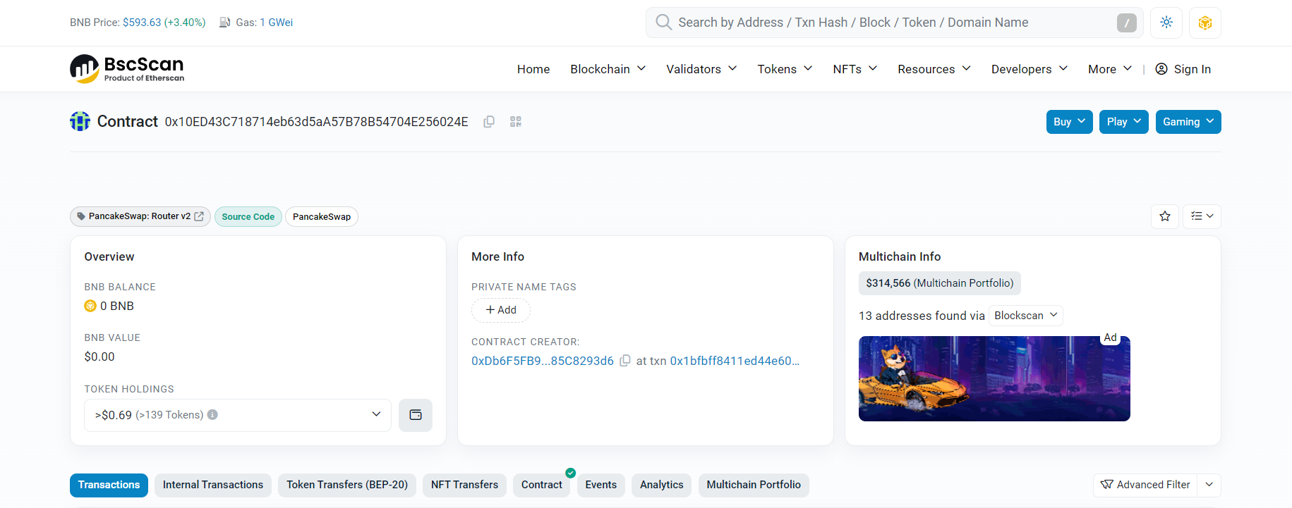Click the slash shortcut key badge
This screenshot has width=1292, height=508.
(1127, 23)
